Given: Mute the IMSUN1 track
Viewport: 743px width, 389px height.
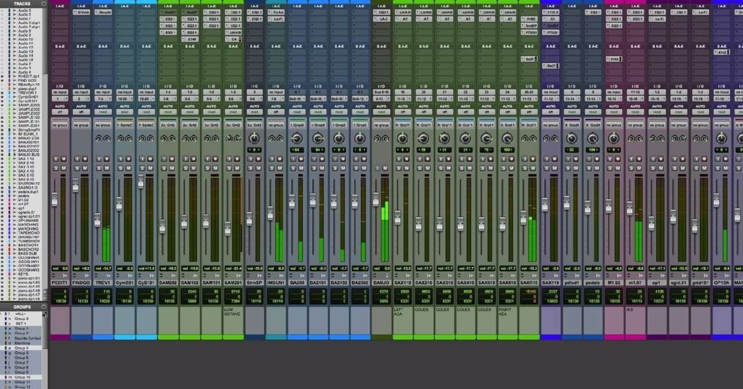Looking at the screenshot, I should click(280, 168).
